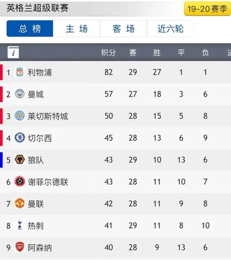Switch to the 客场 tab
This screenshot has height=260, width=231.
pyautogui.click(x=123, y=29)
